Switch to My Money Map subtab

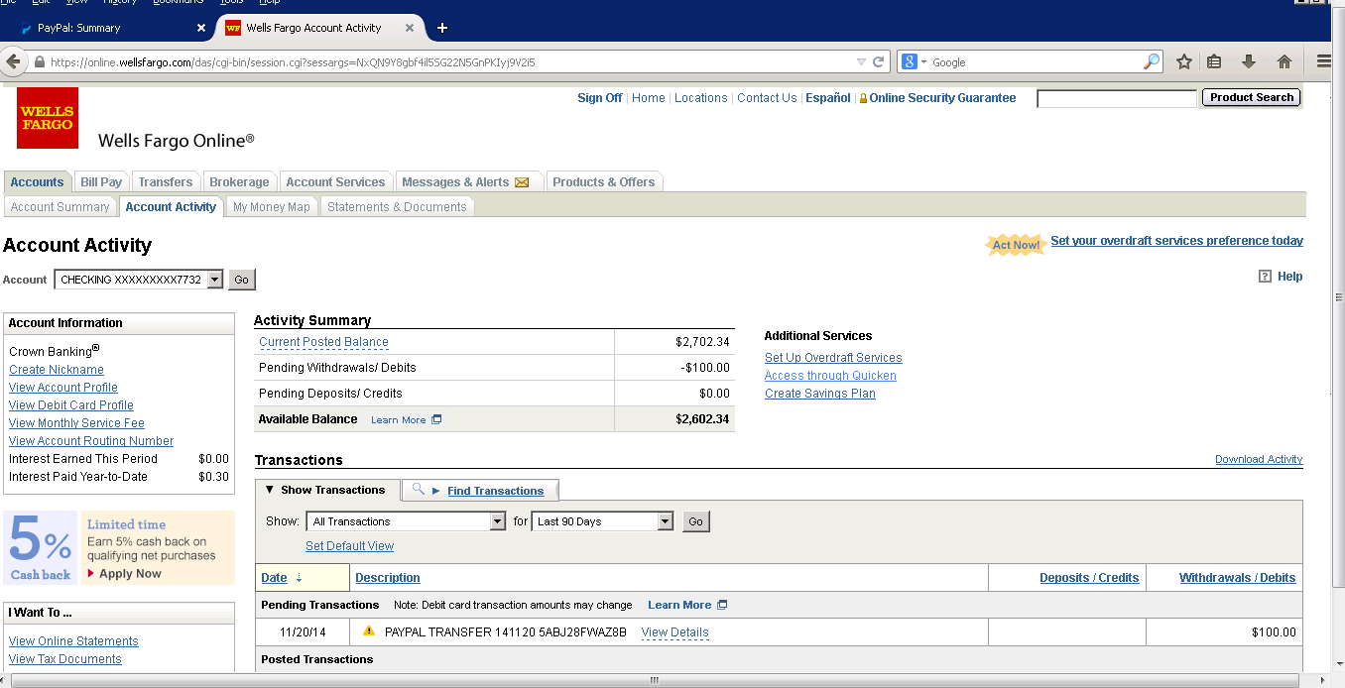pos(272,207)
